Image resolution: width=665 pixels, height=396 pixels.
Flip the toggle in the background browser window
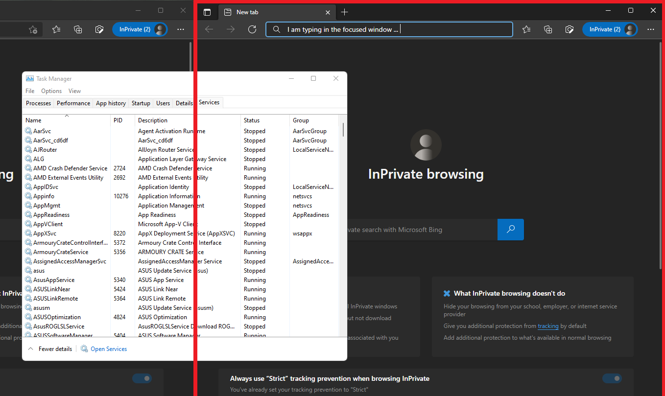[142, 378]
